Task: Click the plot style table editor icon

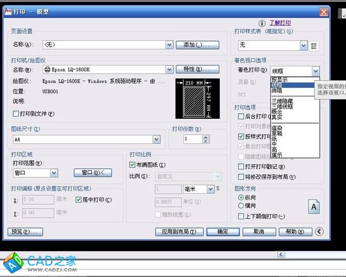Action: [x=315, y=45]
